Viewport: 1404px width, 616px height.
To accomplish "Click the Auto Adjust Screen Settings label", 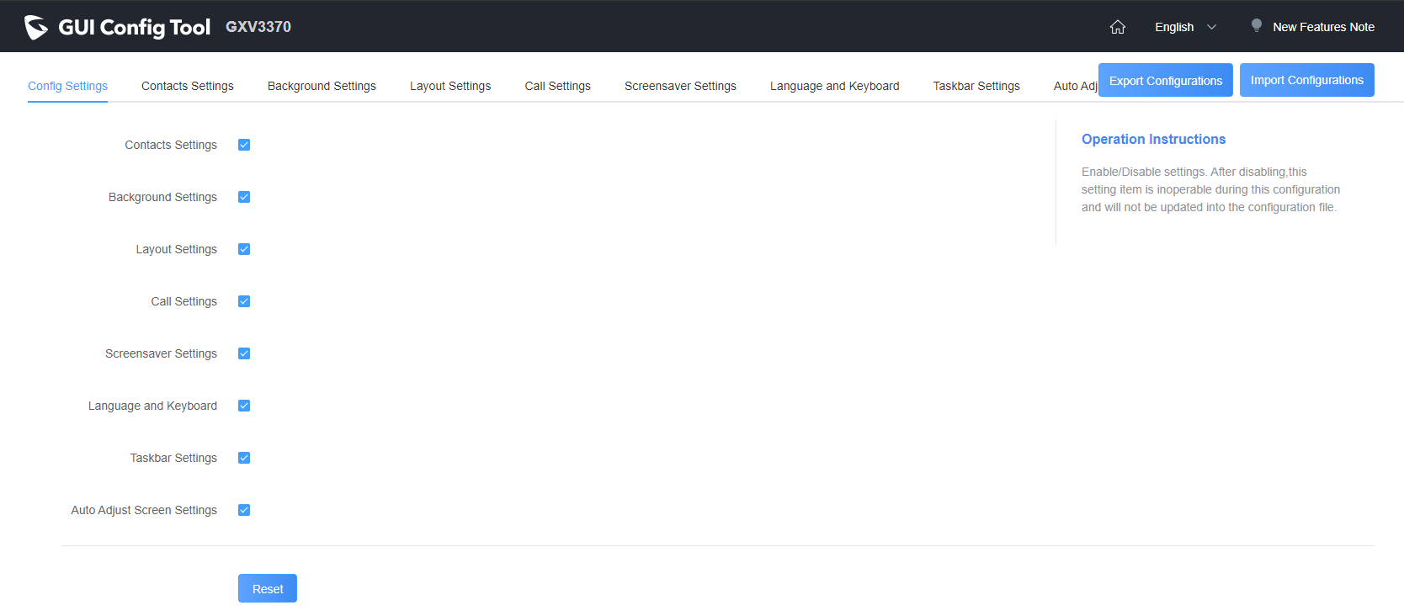I will click(x=144, y=510).
